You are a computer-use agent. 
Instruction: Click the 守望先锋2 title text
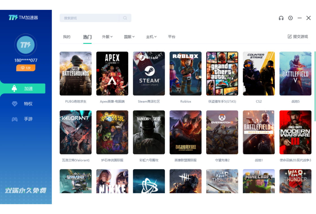(222, 160)
